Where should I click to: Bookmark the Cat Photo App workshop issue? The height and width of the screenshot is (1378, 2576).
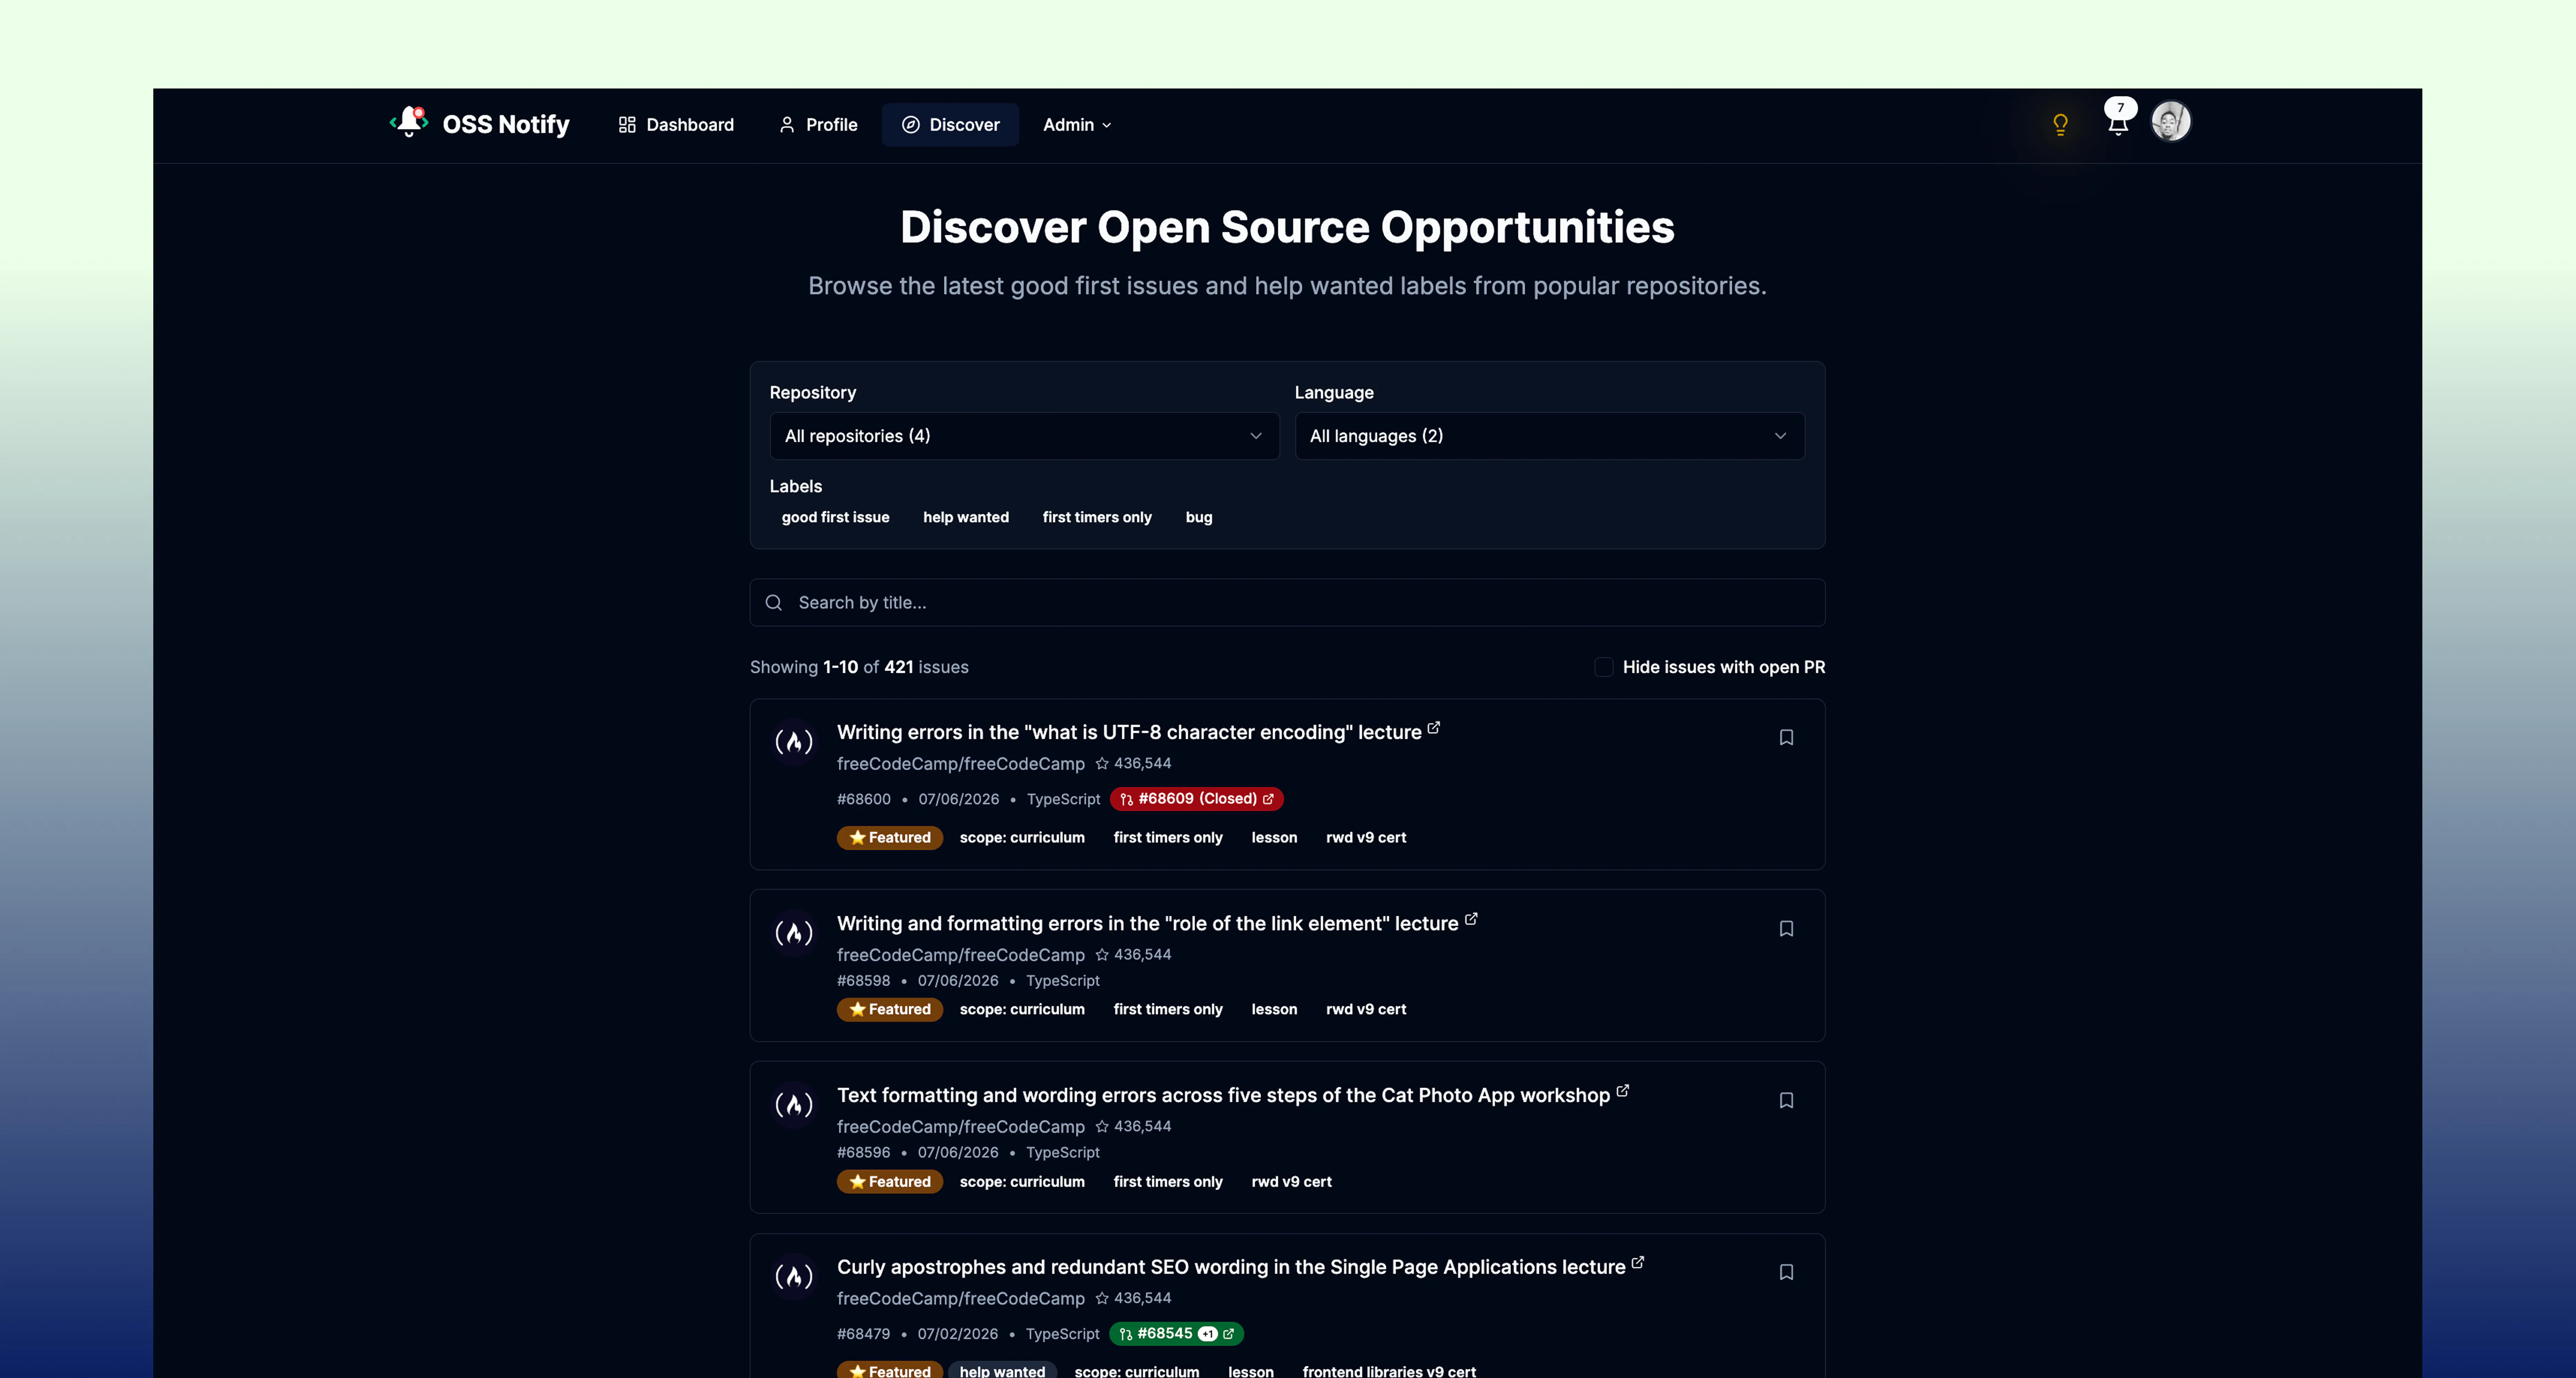coord(1786,1100)
